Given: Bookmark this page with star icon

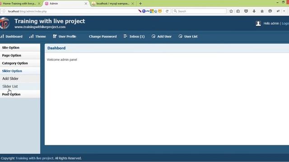Looking at the screenshot, I should coord(231,11).
